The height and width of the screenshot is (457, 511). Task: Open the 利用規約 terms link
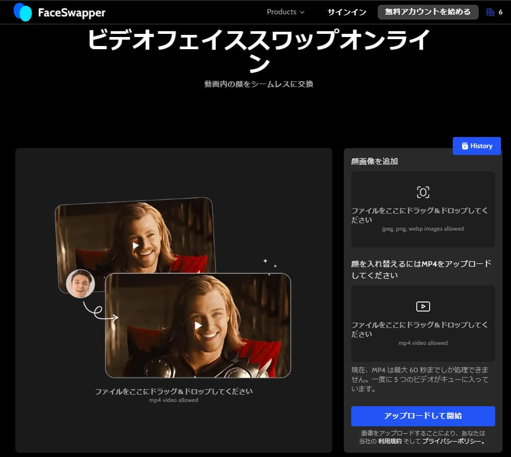coord(390,441)
